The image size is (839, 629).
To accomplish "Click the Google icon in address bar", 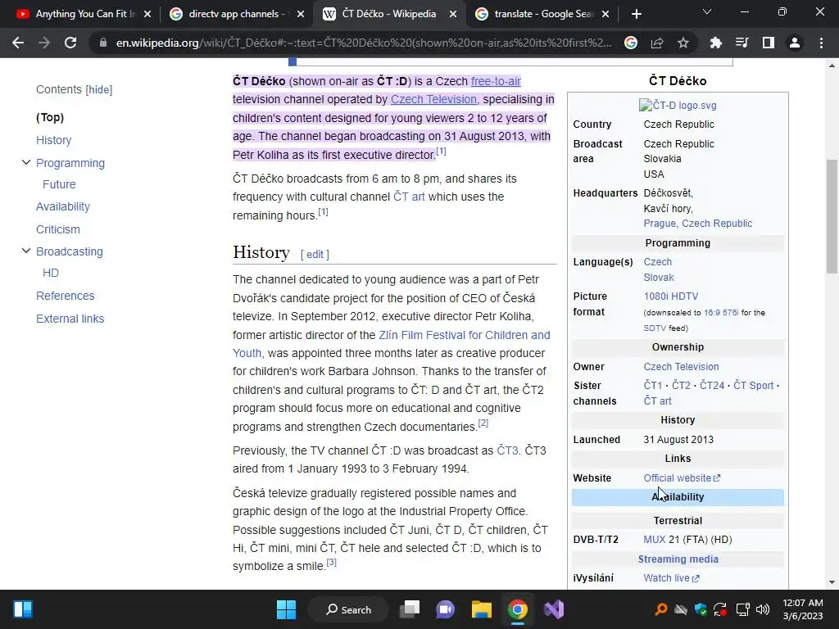I will coord(631,43).
